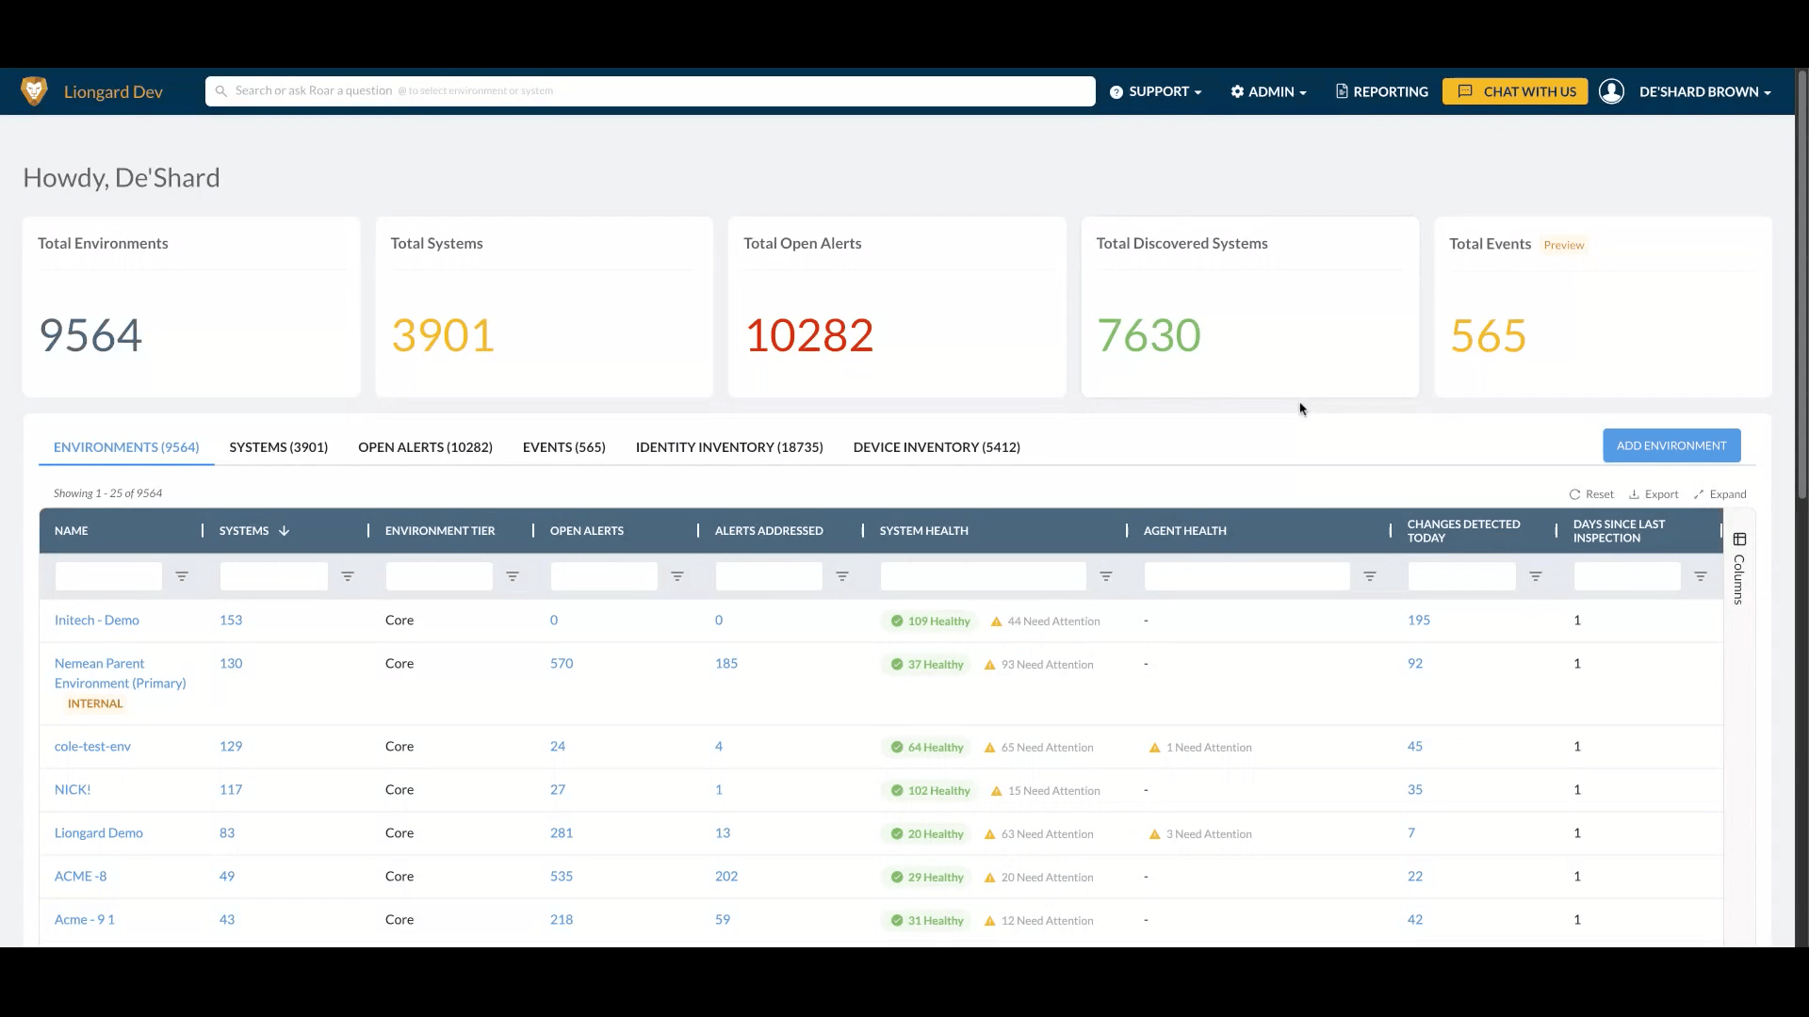Click filter icon for Days Since Last Inspection
Viewport: 1809px width, 1017px height.
[1701, 576]
